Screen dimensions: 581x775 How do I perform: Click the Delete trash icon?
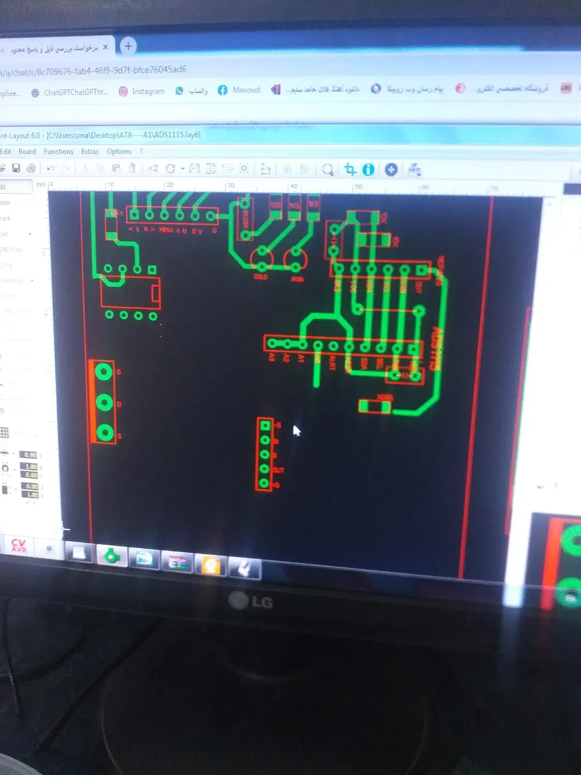point(132,168)
